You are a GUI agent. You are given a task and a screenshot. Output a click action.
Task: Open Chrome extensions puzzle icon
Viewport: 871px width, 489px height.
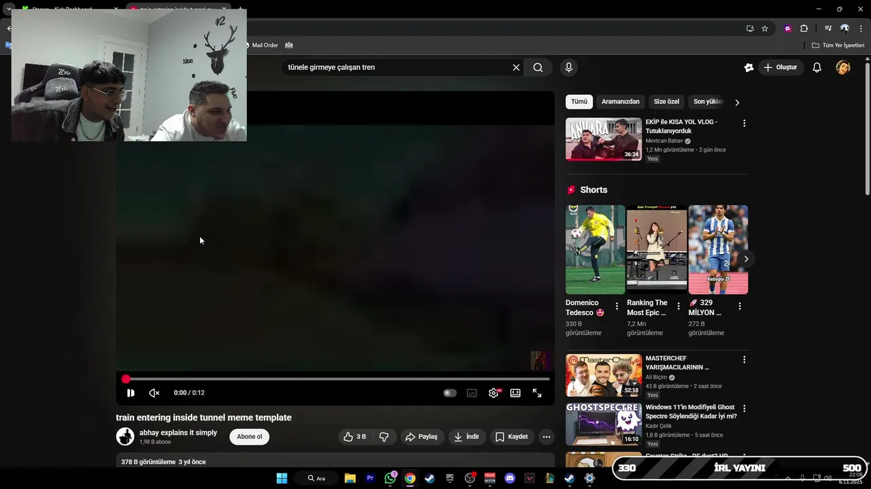click(804, 29)
